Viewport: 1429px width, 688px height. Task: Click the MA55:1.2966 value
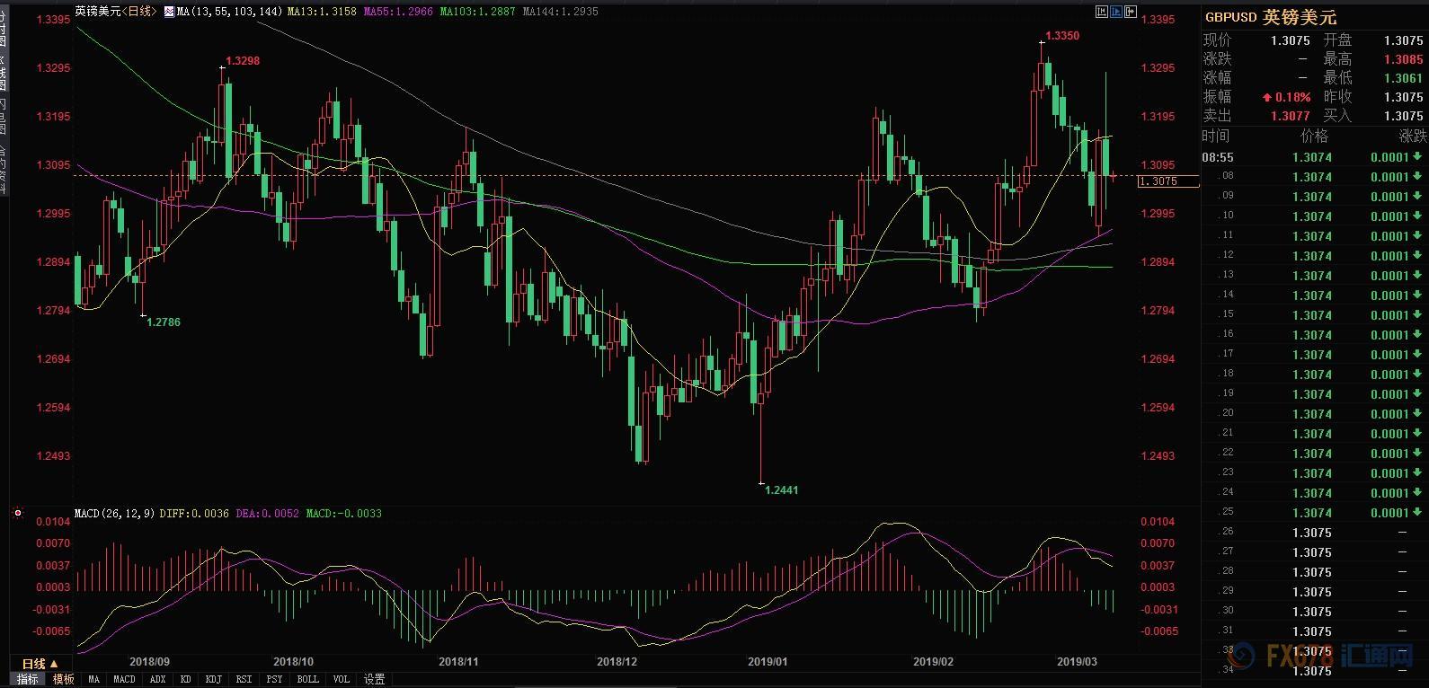tap(398, 12)
